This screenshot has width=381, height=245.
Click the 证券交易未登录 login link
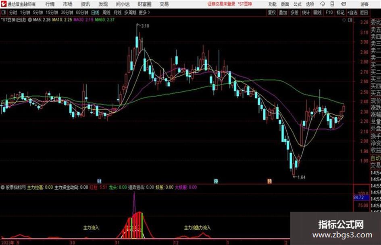221,4
